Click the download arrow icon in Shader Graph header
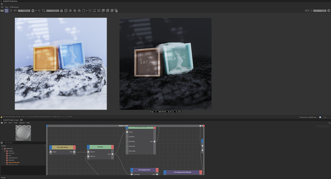The width and height of the screenshot is (331, 179). click(x=202, y=126)
